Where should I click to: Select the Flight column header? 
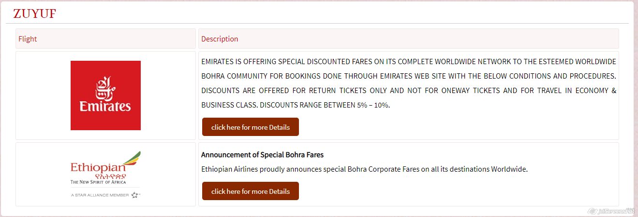[105, 39]
